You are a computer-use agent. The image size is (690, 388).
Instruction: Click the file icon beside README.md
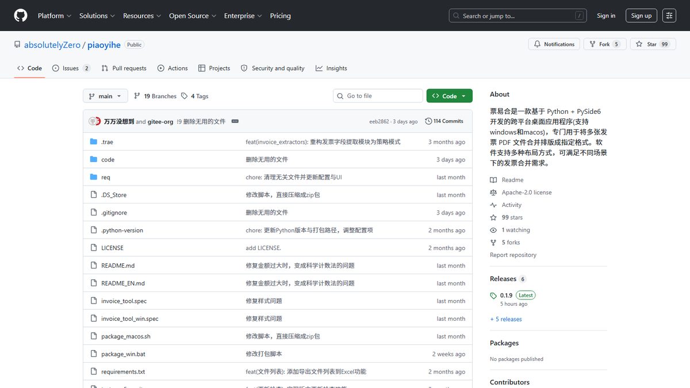(94, 266)
